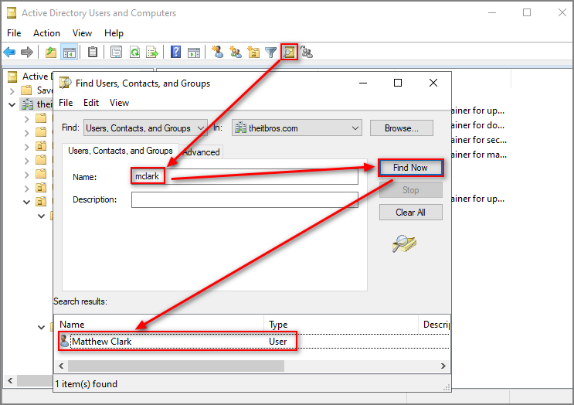The image size is (574, 405).
Task: Open View menu in Find dialog
Action: click(119, 103)
